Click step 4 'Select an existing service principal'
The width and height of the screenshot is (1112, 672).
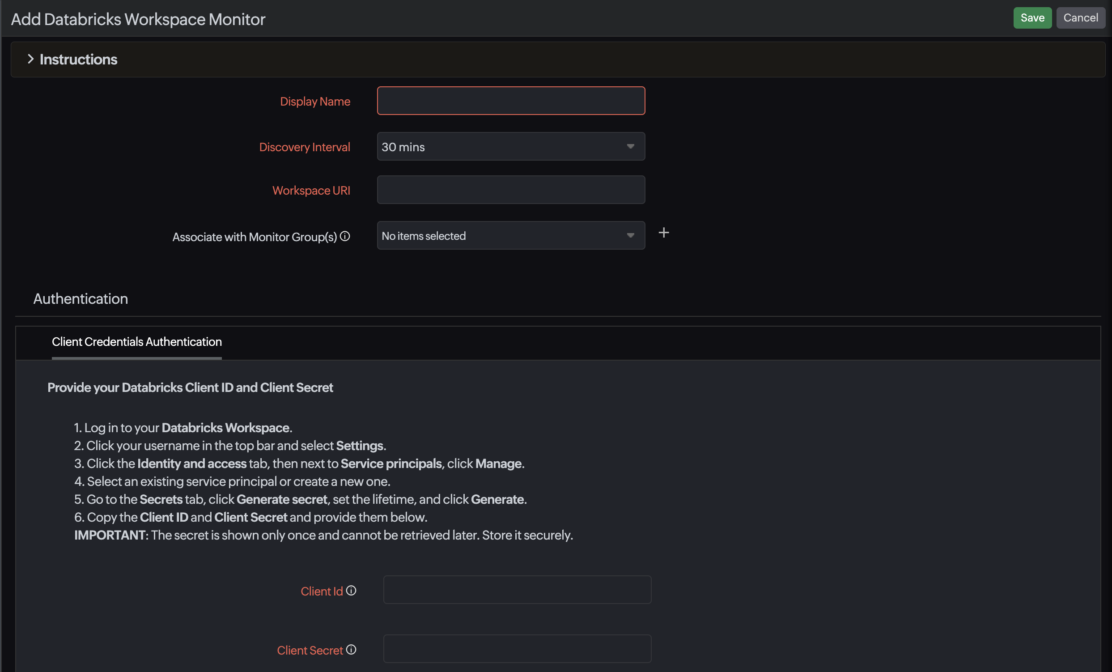tap(233, 481)
